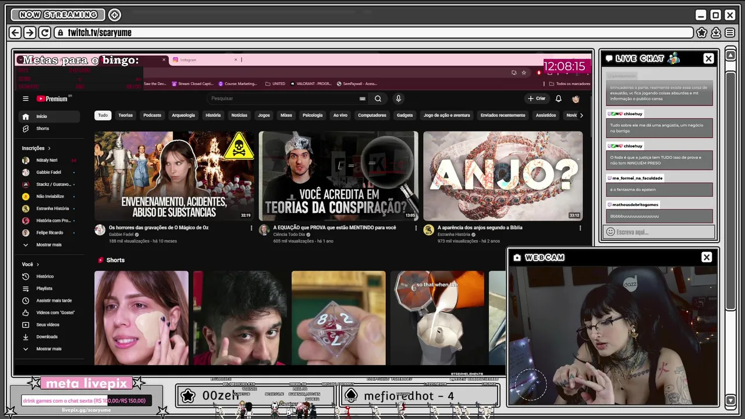The image size is (745, 419).
Task: Click the YouTube Premium logo
Action: click(x=52, y=98)
